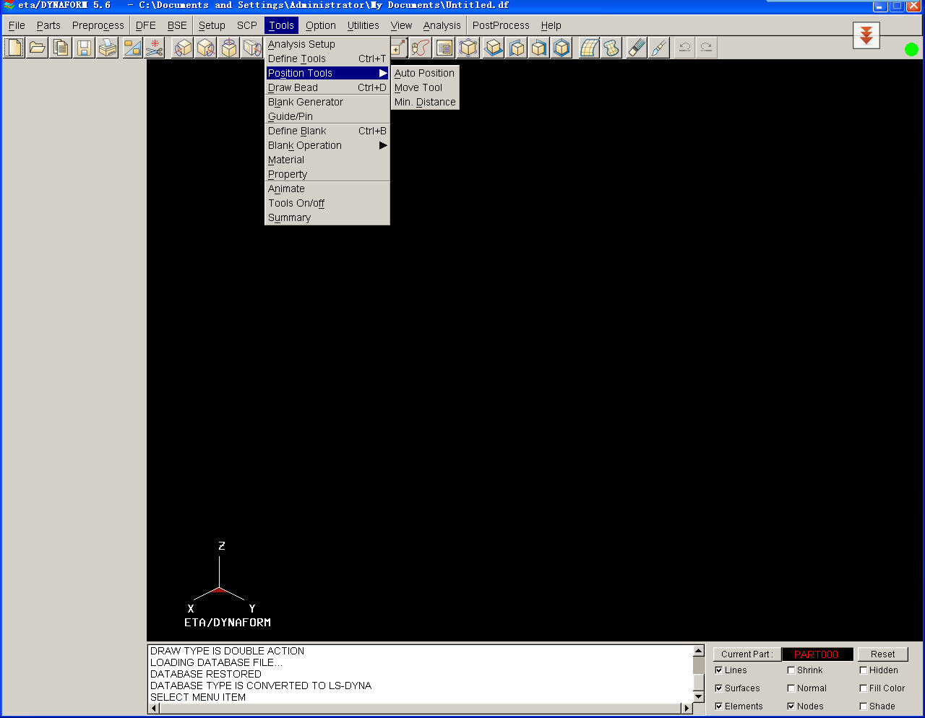
Task: Click the Redo arrow icon
Action: pyautogui.click(x=706, y=48)
